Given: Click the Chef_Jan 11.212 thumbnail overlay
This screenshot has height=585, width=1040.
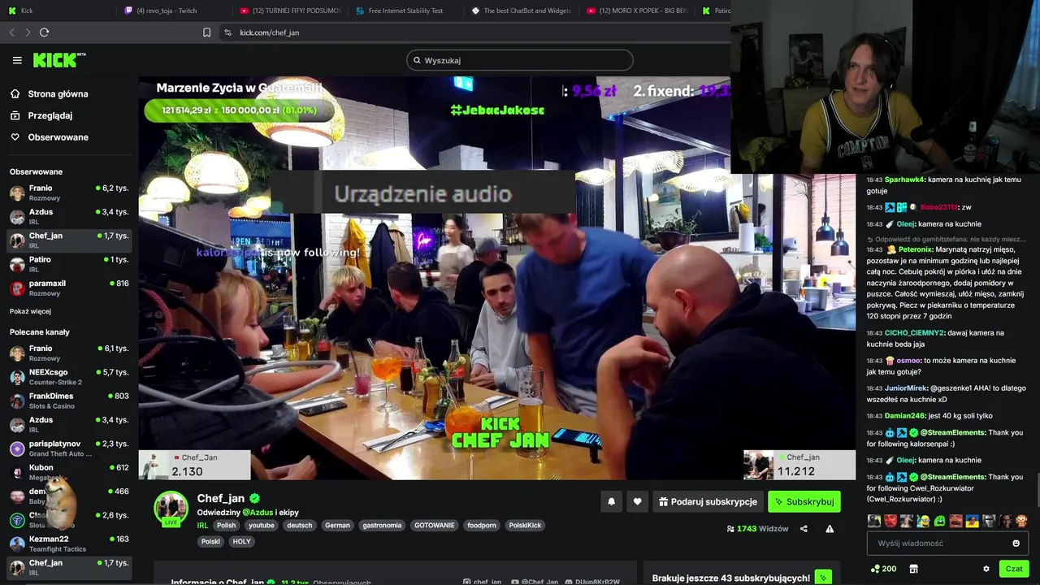Looking at the screenshot, I should coord(799,465).
